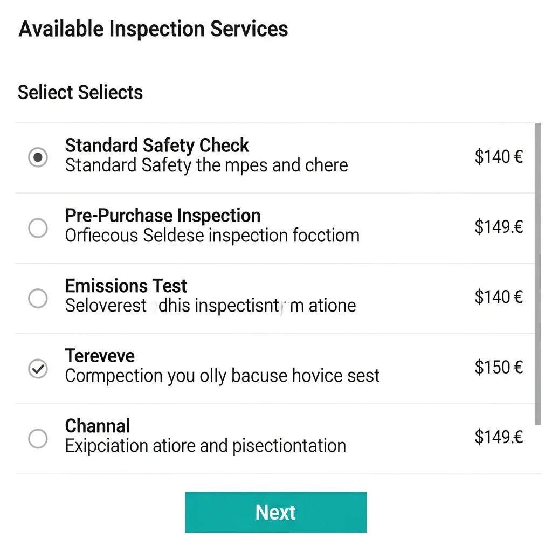
Task: Select the Channal radio button
Action: coord(38,439)
